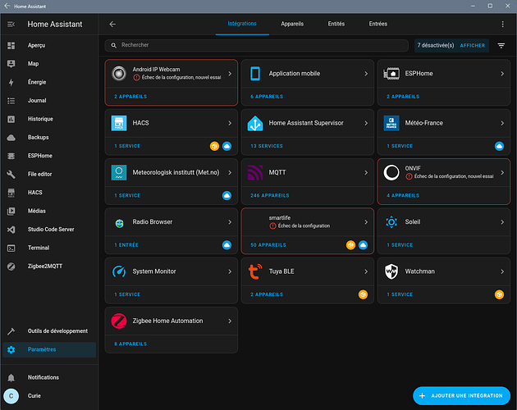This screenshot has height=410, width=517.
Task: Expand the ONVIF card chevron
Action: coord(502,172)
